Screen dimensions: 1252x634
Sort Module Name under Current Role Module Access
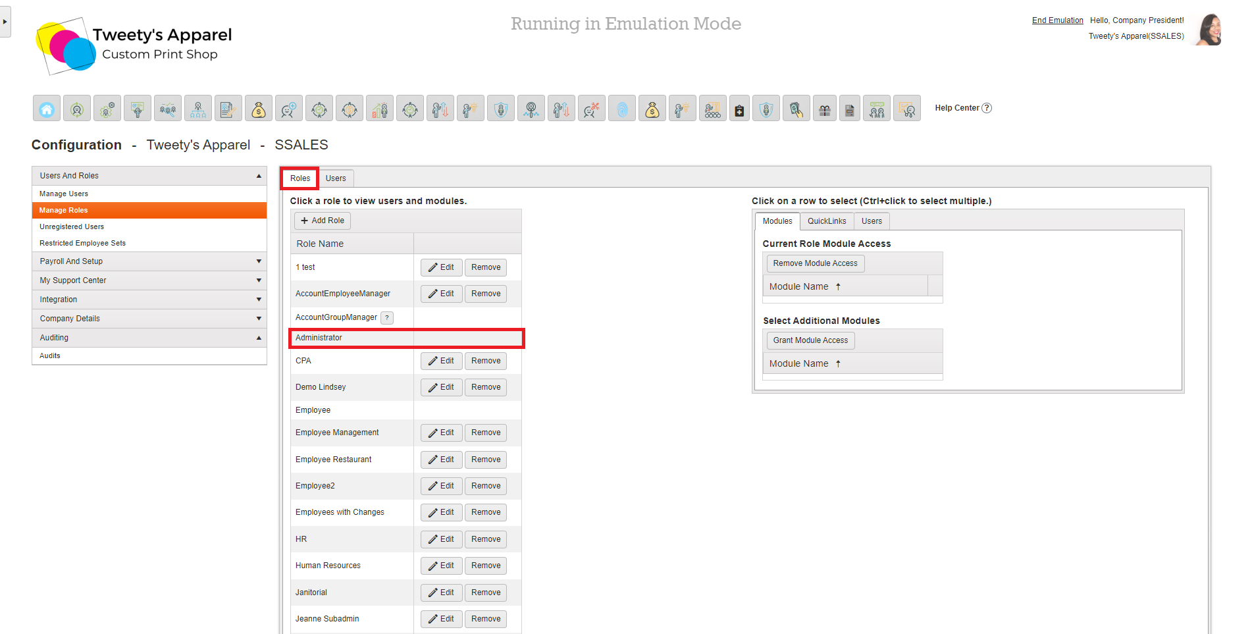tap(845, 286)
